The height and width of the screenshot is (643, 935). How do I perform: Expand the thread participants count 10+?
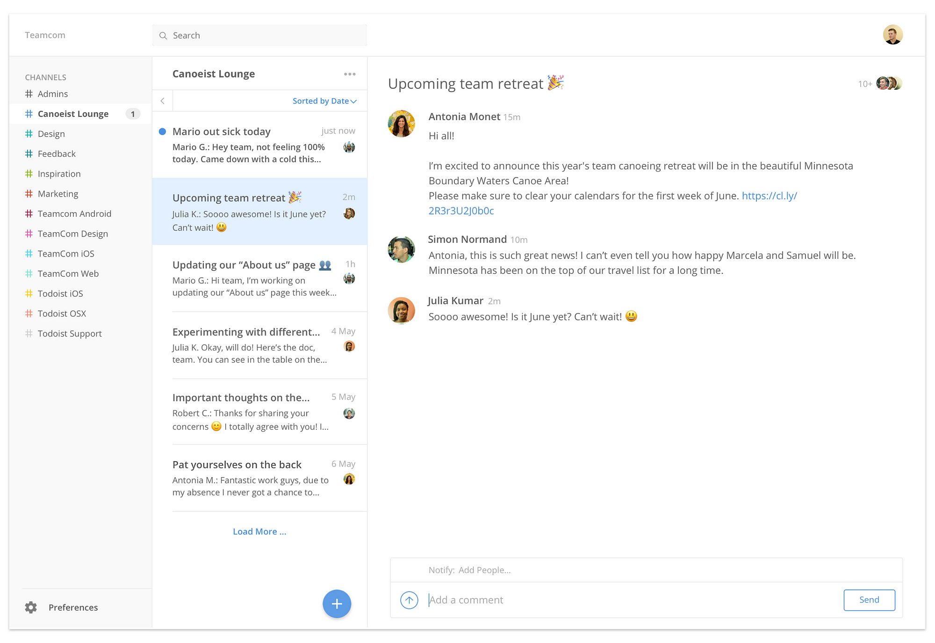[x=865, y=83]
